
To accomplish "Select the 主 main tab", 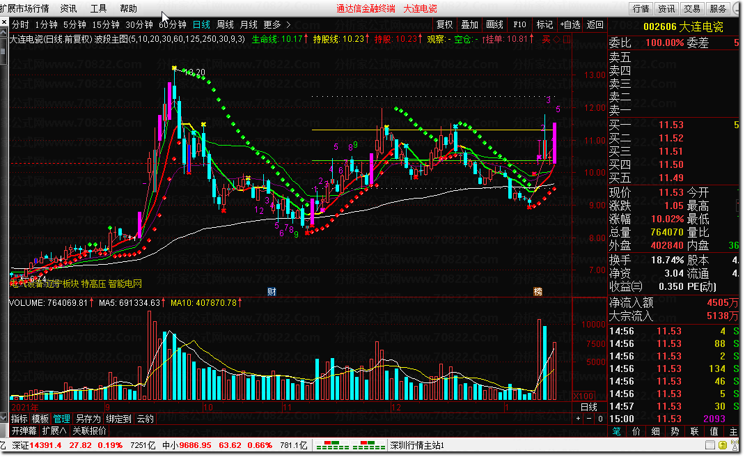I will [733, 431].
